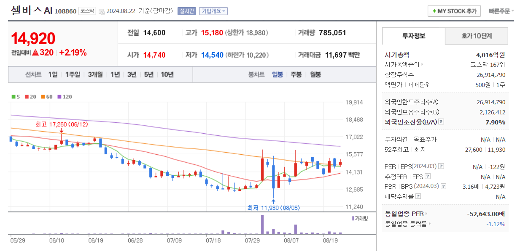Viewport: 520px width, 251px height.
Task: Open the 동일업종 PER details
Action: 426,214
